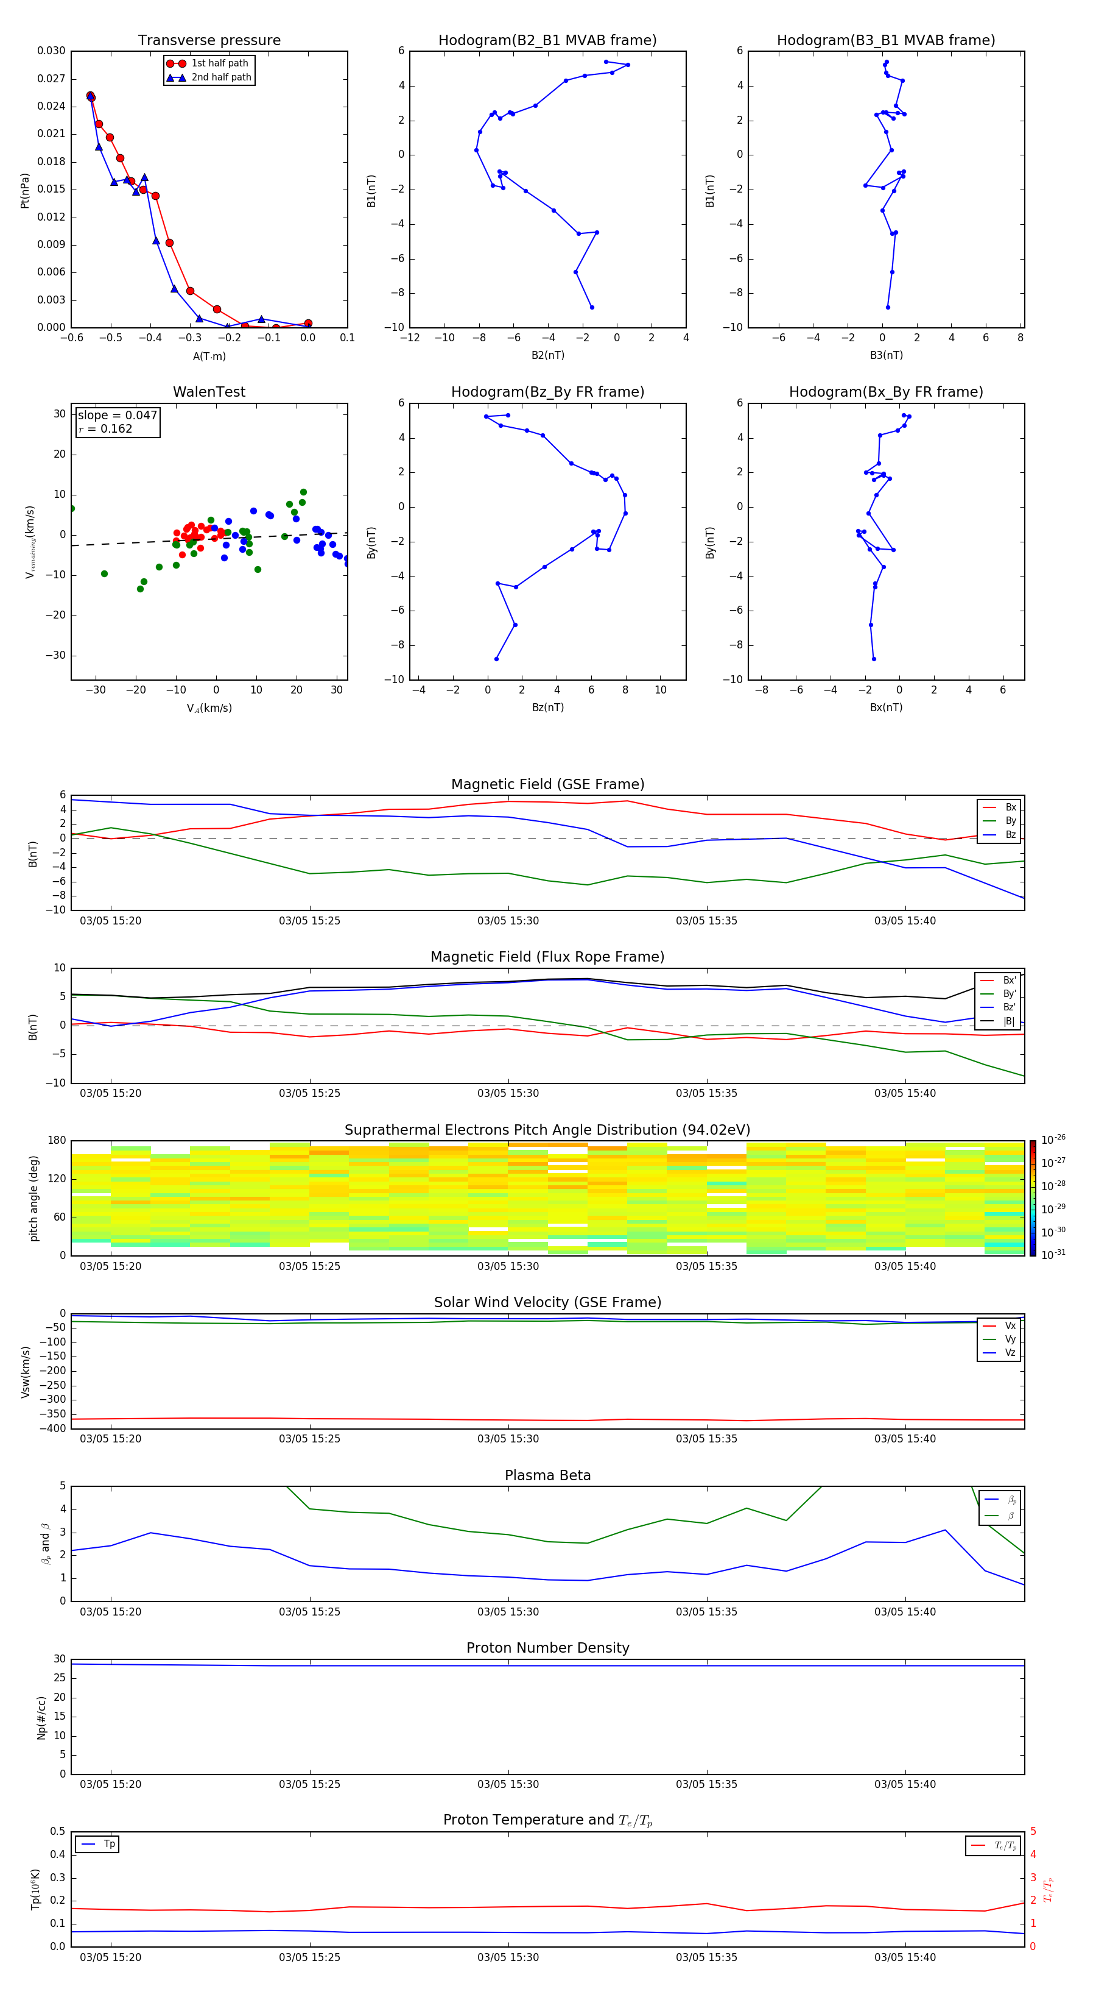This screenshot has width=1096, height=2011.
Task: Click the 'pitch angle (deg)' axis label
Action: point(33,1198)
